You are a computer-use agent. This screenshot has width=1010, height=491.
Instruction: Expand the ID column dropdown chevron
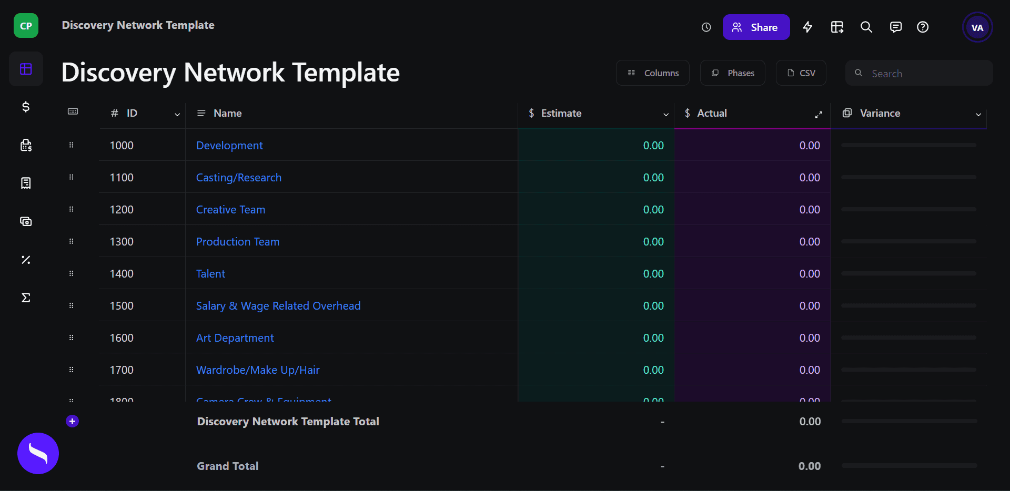pos(177,114)
